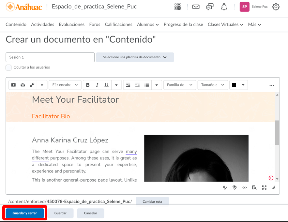
Task: Open the Calificaciones menu item
Action: point(118,24)
